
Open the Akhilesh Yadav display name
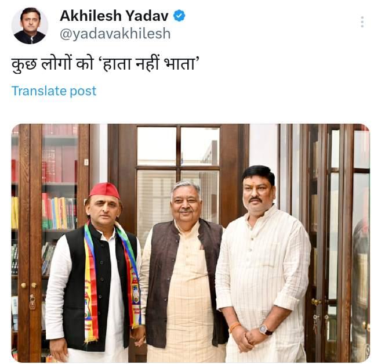point(114,16)
